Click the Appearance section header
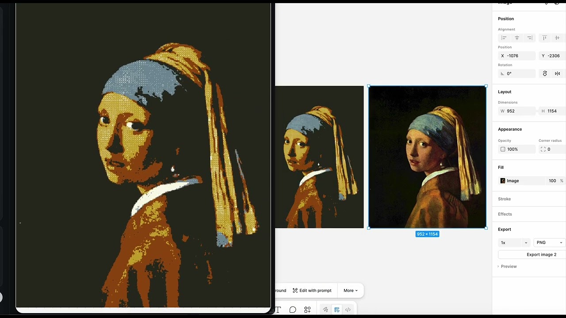 point(510,129)
